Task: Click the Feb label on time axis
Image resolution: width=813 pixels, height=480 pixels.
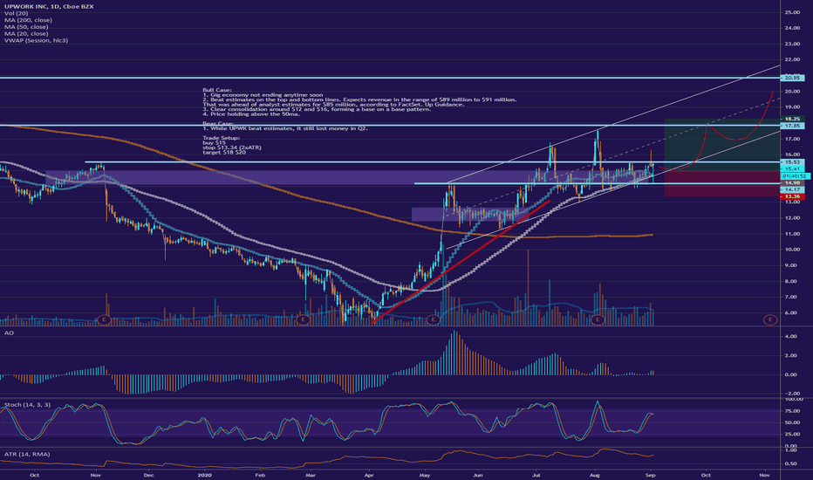Action: [x=260, y=475]
